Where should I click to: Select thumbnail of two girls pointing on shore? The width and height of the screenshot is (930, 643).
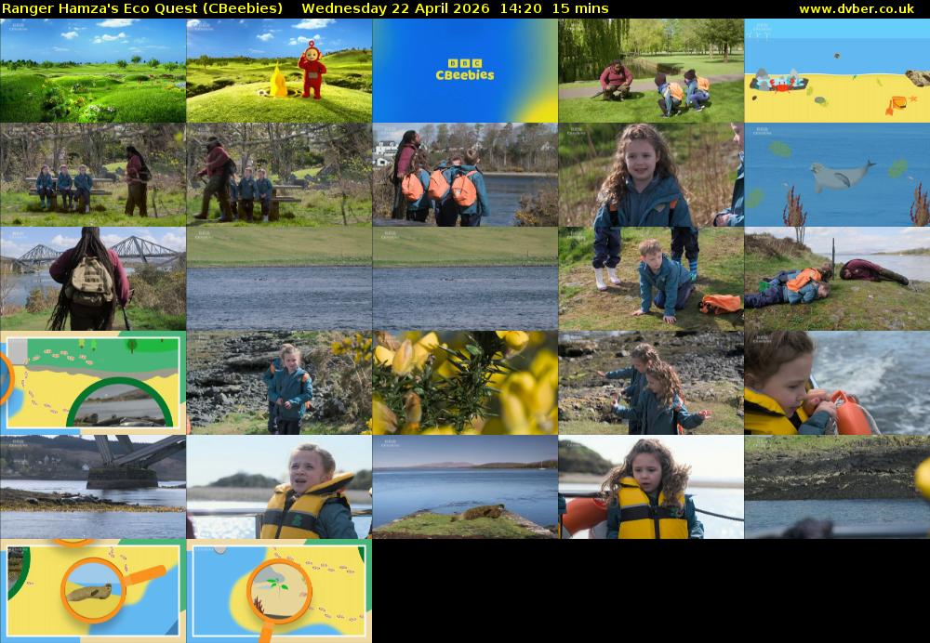click(651, 383)
